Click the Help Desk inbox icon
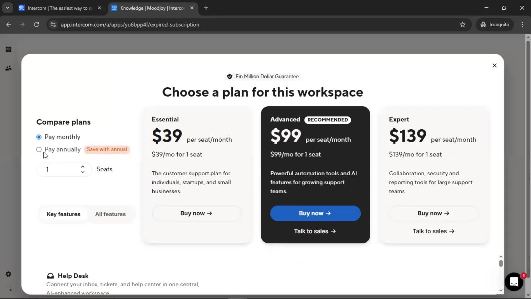Image resolution: width=531 pixels, height=299 pixels. [50, 276]
